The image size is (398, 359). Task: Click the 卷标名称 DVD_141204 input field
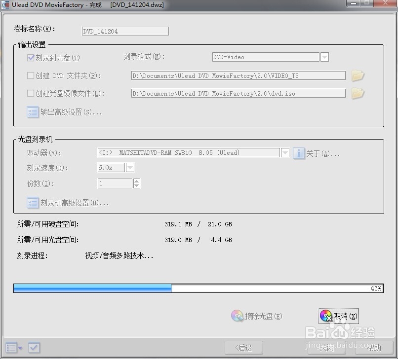(x=125, y=31)
